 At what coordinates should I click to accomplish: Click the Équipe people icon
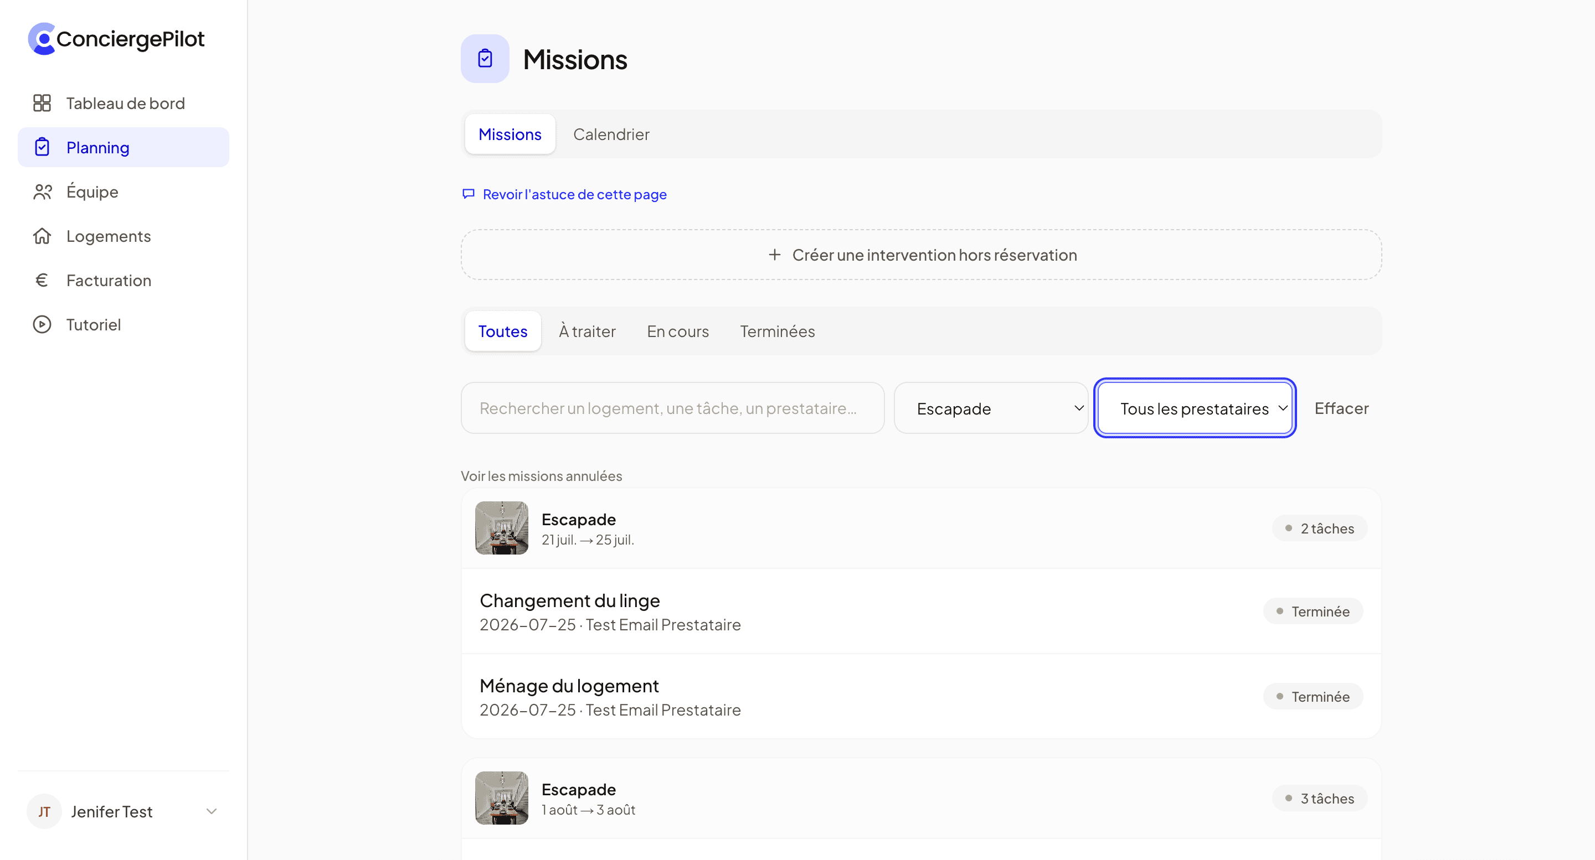(x=42, y=192)
